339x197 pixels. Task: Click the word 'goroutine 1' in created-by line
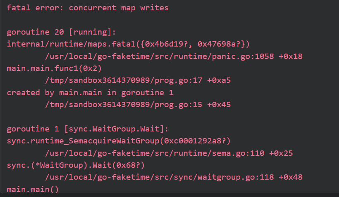[148, 93]
